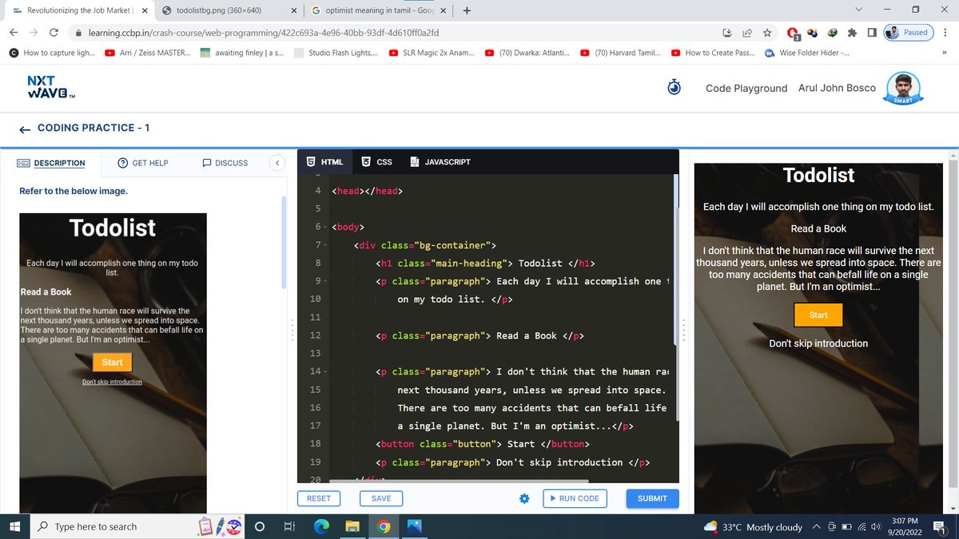Viewport: 959px width, 539px height.
Task: Click the Paused profile chip in Chrome
Action: (x=909, y=33)
